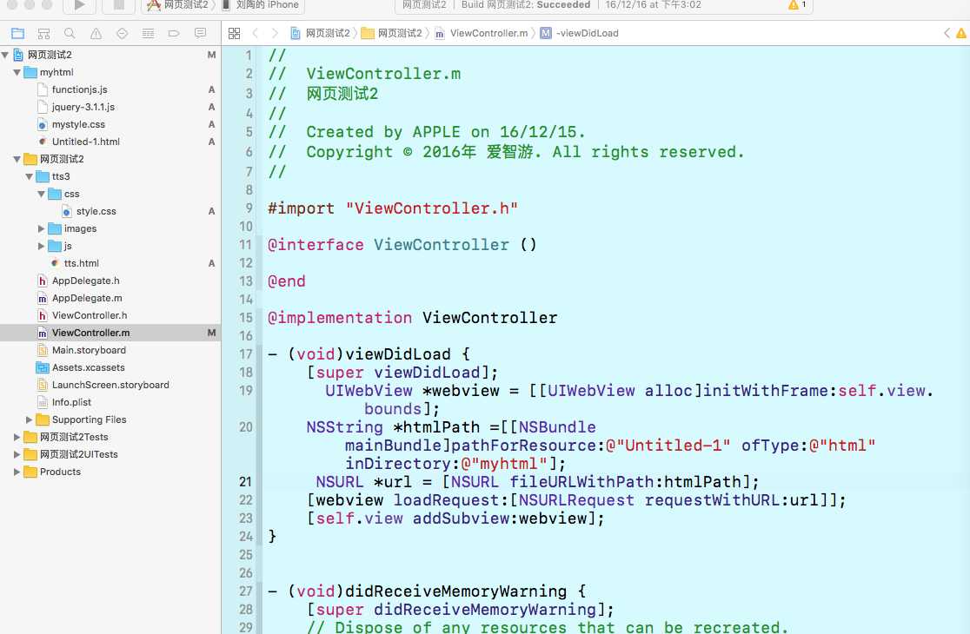The width and height of the screenshot is (970, 634).
Task: Collapse the myhtml folder
Action: [x=17, y=72]
